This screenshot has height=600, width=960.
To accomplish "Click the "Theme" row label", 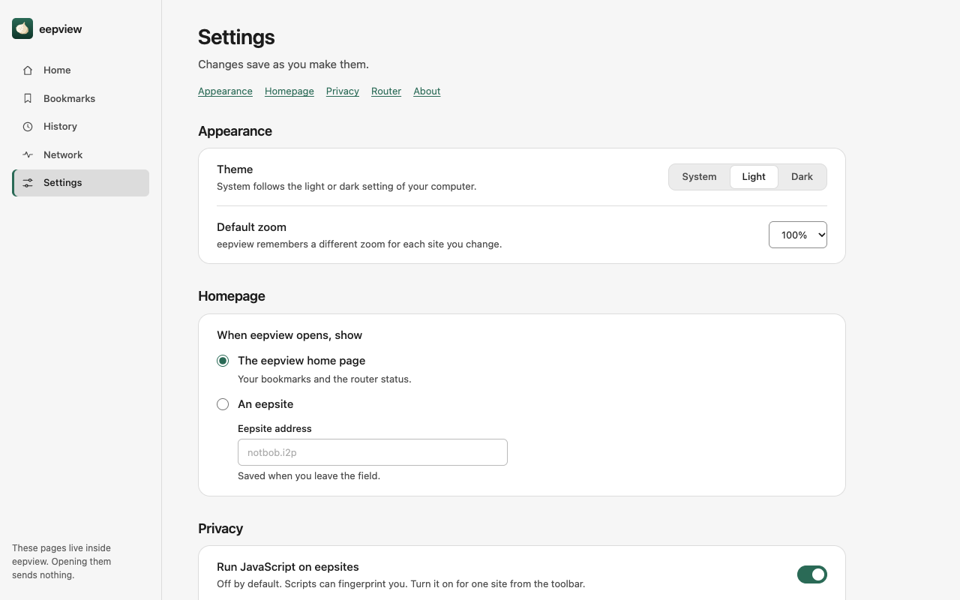I will [235, 169].
